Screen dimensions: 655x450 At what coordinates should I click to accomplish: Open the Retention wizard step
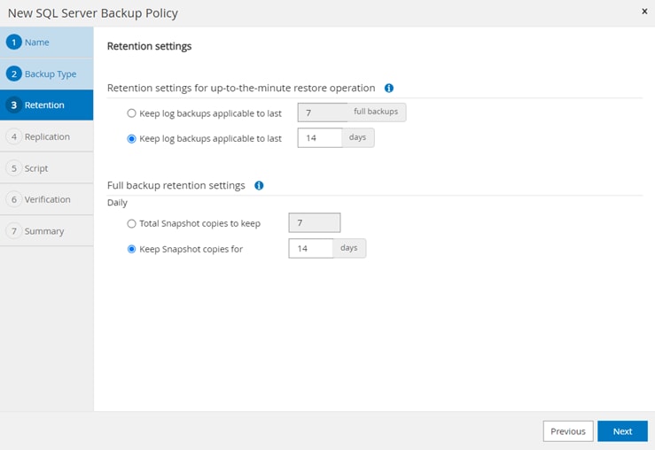tap(47, 105)
